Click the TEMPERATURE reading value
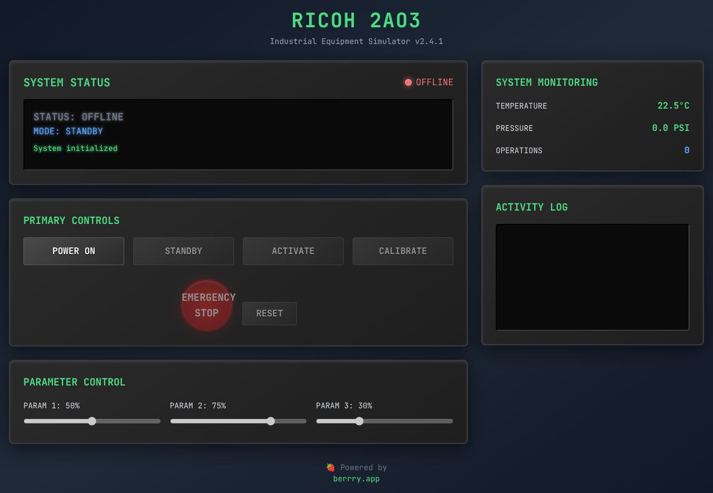This screenshot has height=493, width=713. click(673, 105)
